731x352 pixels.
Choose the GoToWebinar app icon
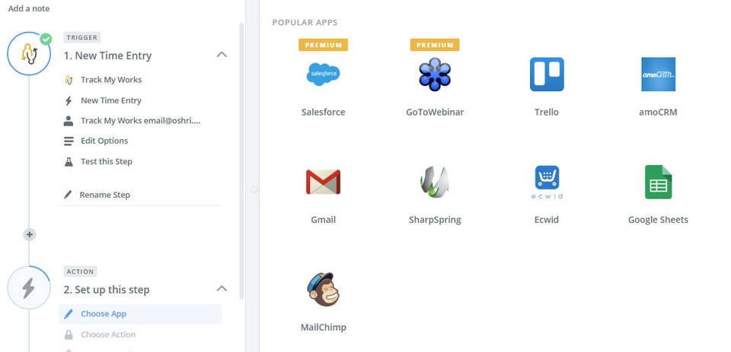[435, 75]
